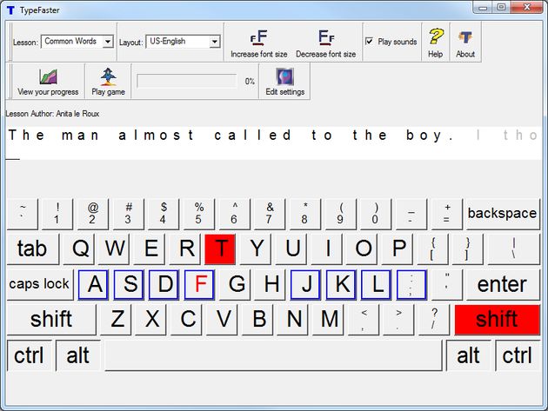Click the Z key
The image size is (548, 411).
[116, 320]
